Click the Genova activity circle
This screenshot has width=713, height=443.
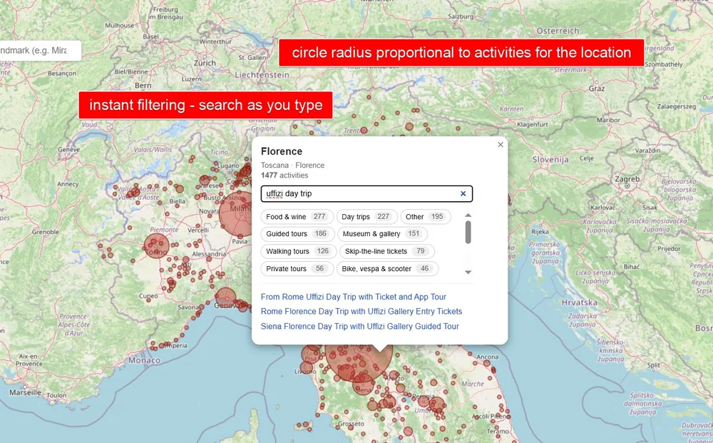(x=225, y=298)
